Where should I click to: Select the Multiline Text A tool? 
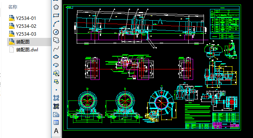point(56,131)
